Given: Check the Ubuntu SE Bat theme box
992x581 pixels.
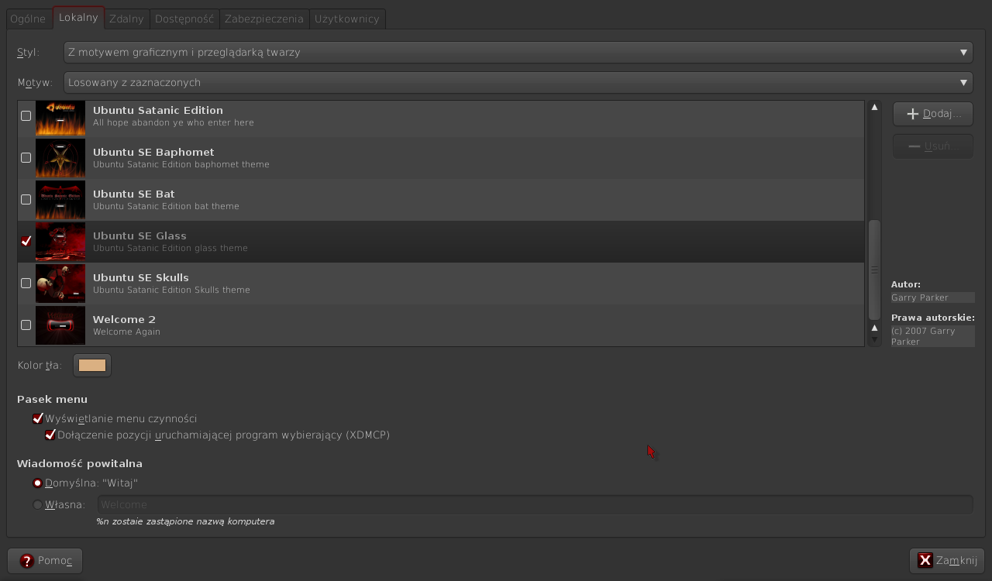Looking at the screenshot, I should point(26,199).
